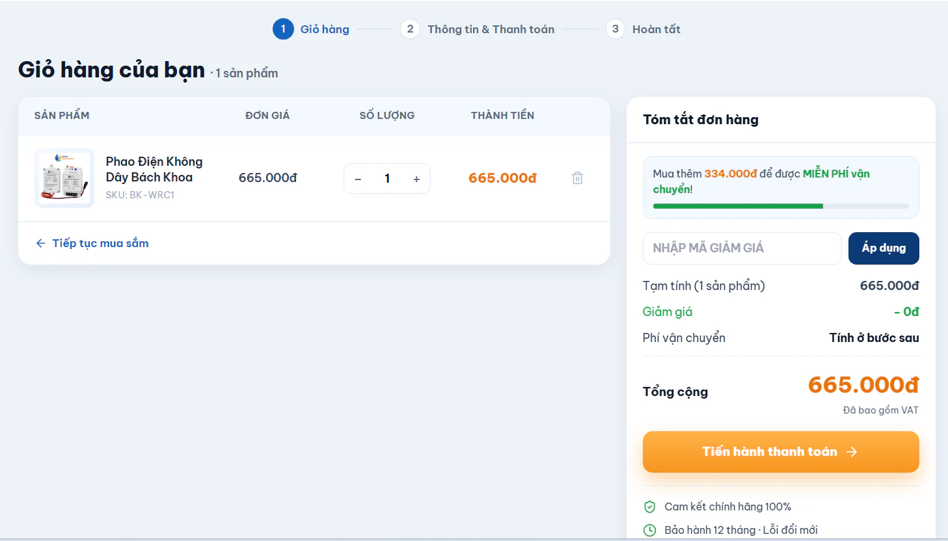Focus the NHẬP MÃ GIẢM GIÁ field
Viewport: 948px width, 541px height.
742,248
